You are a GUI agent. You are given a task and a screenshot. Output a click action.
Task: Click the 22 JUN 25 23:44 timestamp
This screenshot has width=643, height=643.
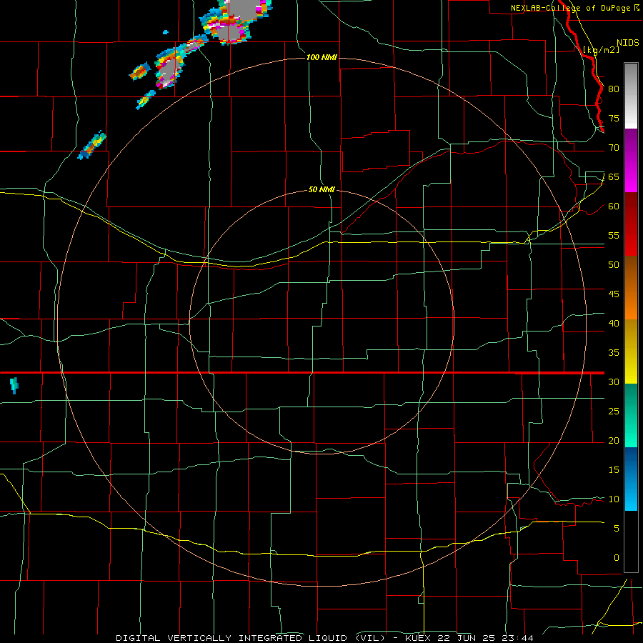pos(486,638)
